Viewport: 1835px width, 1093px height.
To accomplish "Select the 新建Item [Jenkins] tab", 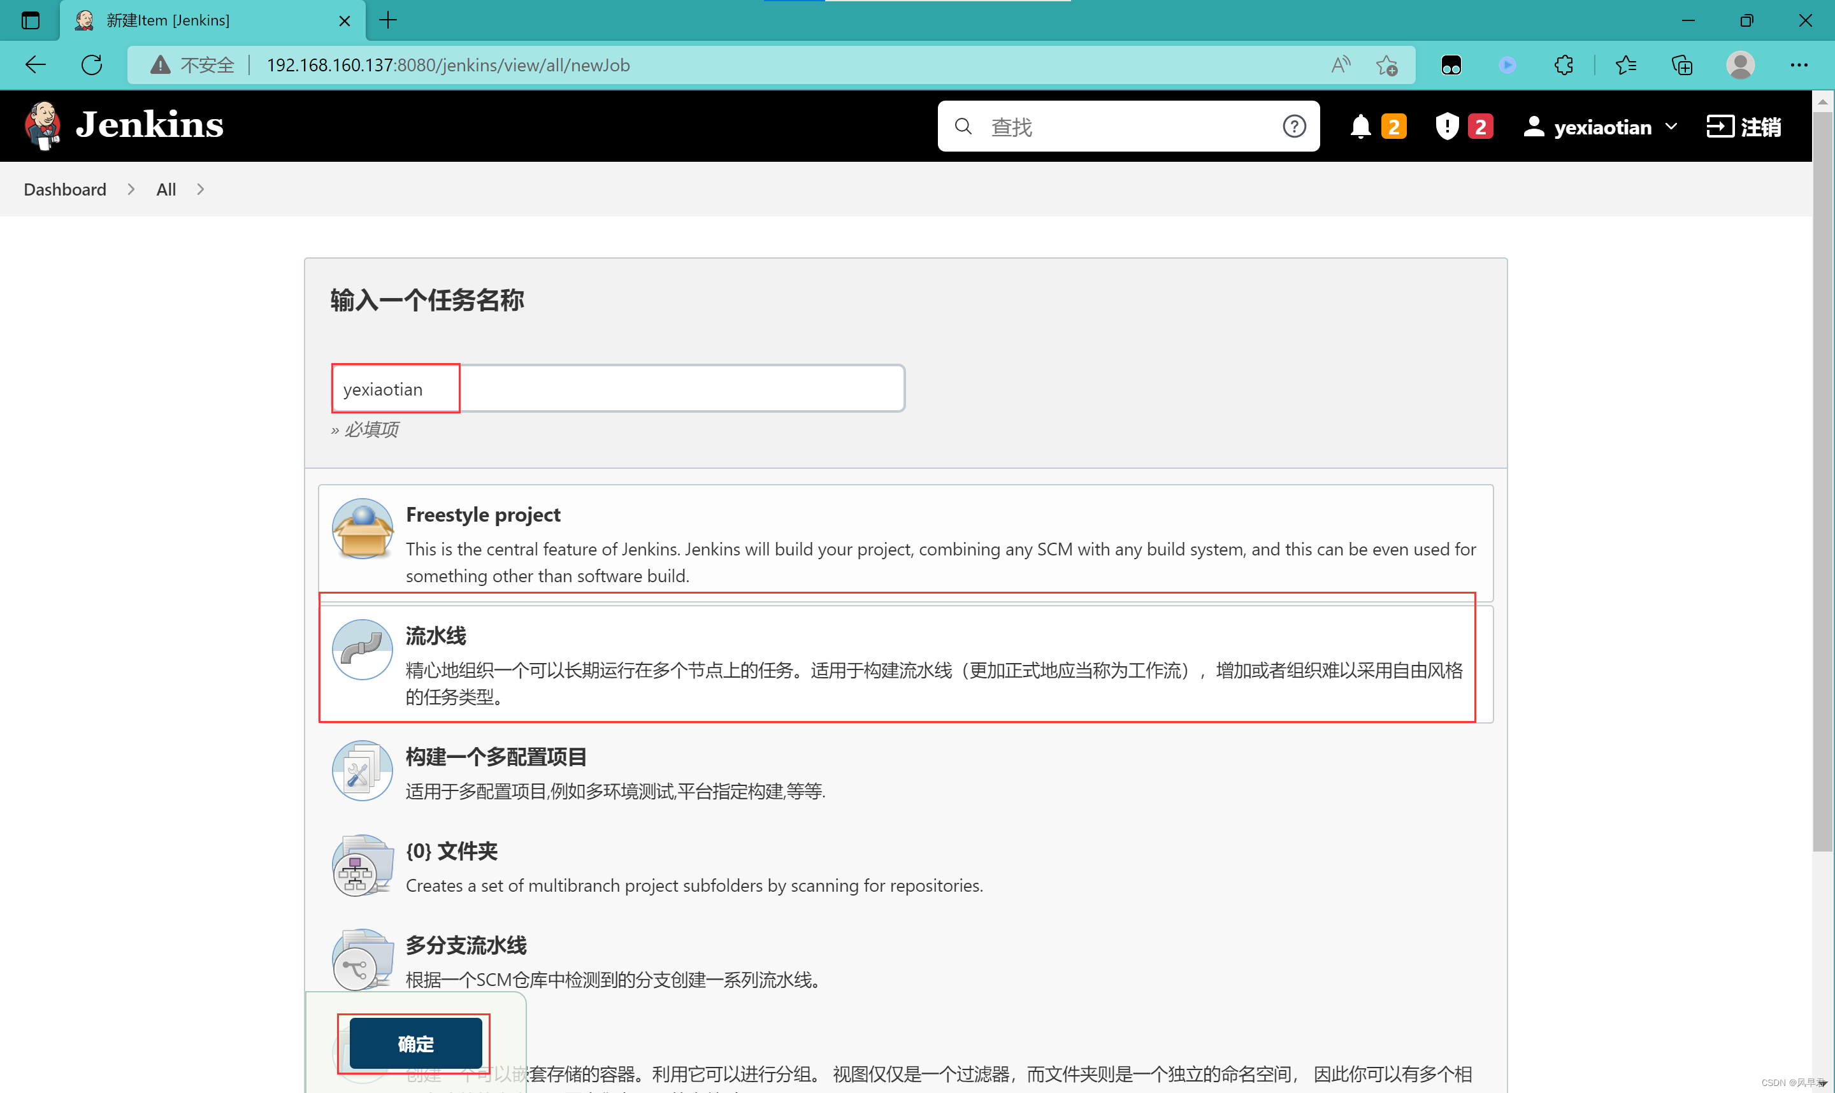I will (x=212, y=20).
